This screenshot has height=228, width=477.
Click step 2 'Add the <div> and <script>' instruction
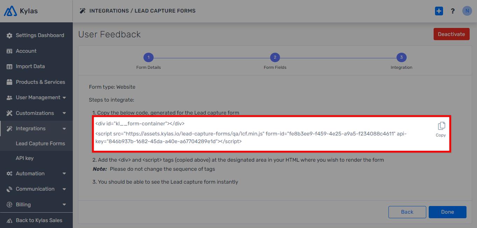[x=238, y=160]
